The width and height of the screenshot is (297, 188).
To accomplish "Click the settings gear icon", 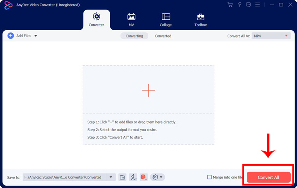I will click(155, 177).
